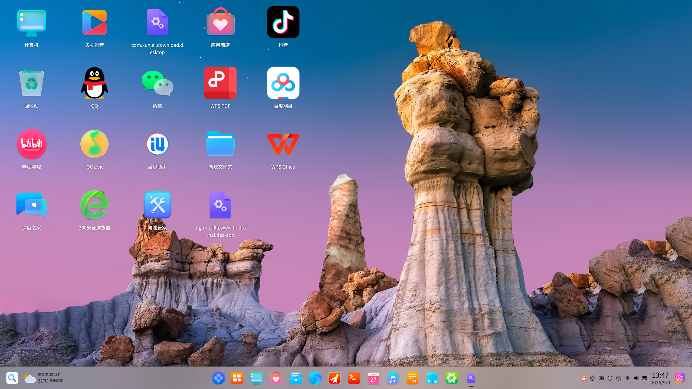Open the launcher from the dock

coord(218,378)
